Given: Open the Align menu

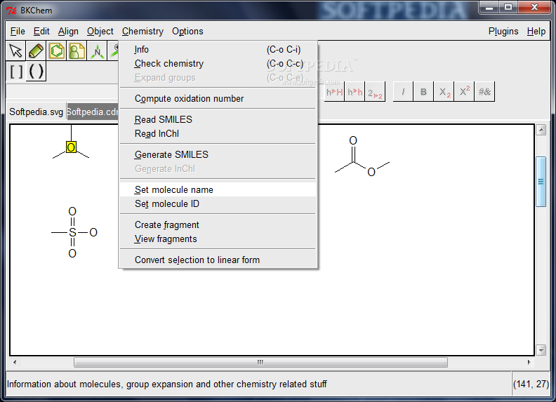Looking at the screenshot, I should pos(68,31).
